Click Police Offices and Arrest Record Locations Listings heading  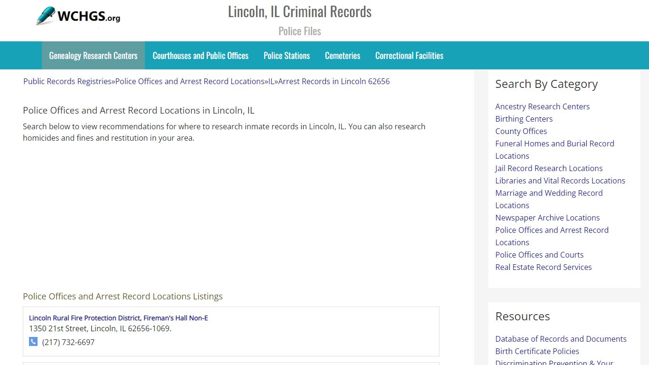tap(123, 296)
